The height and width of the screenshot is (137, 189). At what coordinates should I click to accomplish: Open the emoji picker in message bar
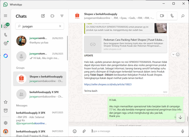tap(74, 131)
